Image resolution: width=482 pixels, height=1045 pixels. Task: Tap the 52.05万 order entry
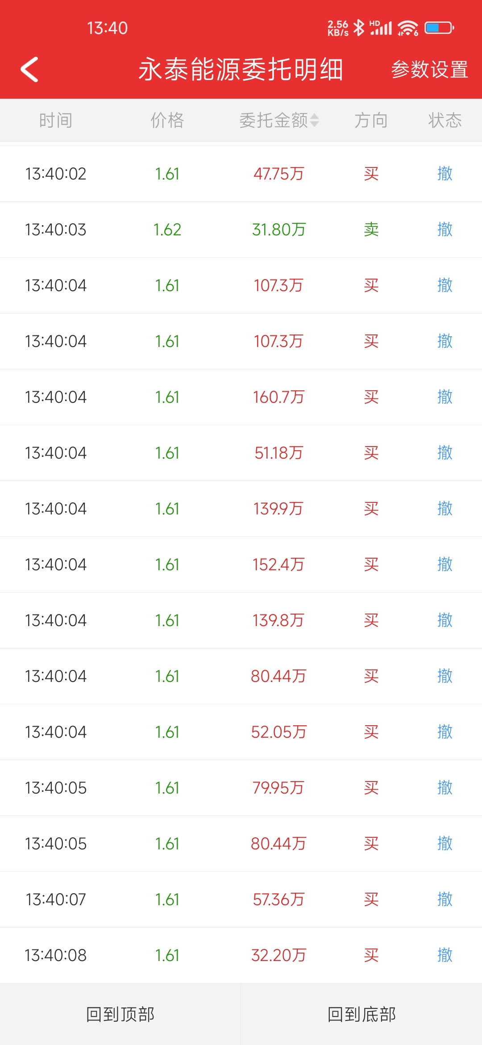(278, 732)
